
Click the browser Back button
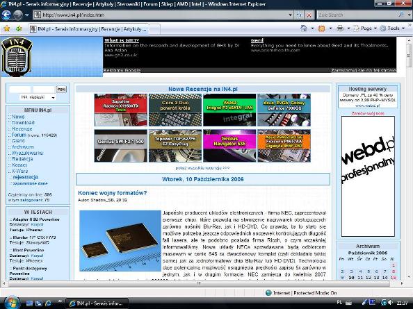(x=6, y=15)
